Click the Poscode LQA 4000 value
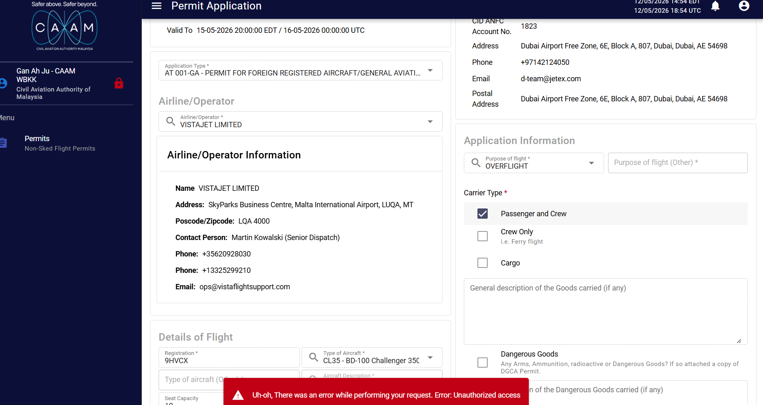This screenshot has height=405, width=763. click(x=254, y=221)
